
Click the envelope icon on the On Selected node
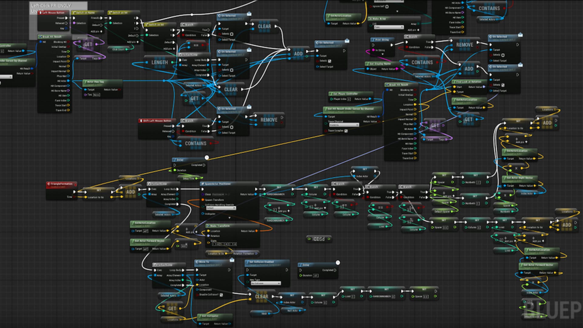(x=248, y=13)
